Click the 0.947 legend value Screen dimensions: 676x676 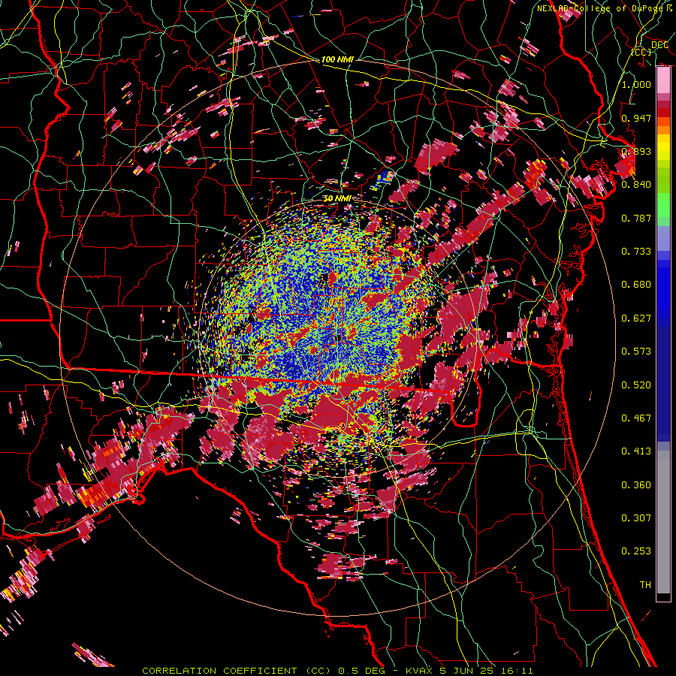point(636,118)
